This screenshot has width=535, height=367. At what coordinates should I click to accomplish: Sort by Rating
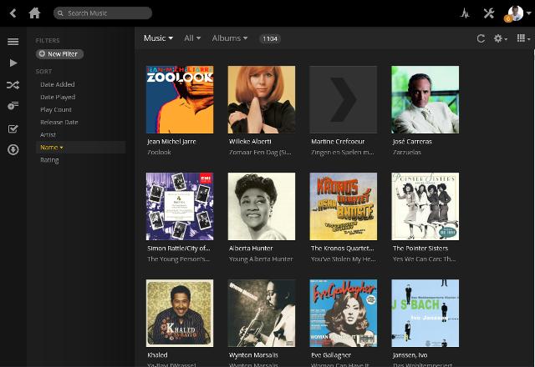coord(49,160)
